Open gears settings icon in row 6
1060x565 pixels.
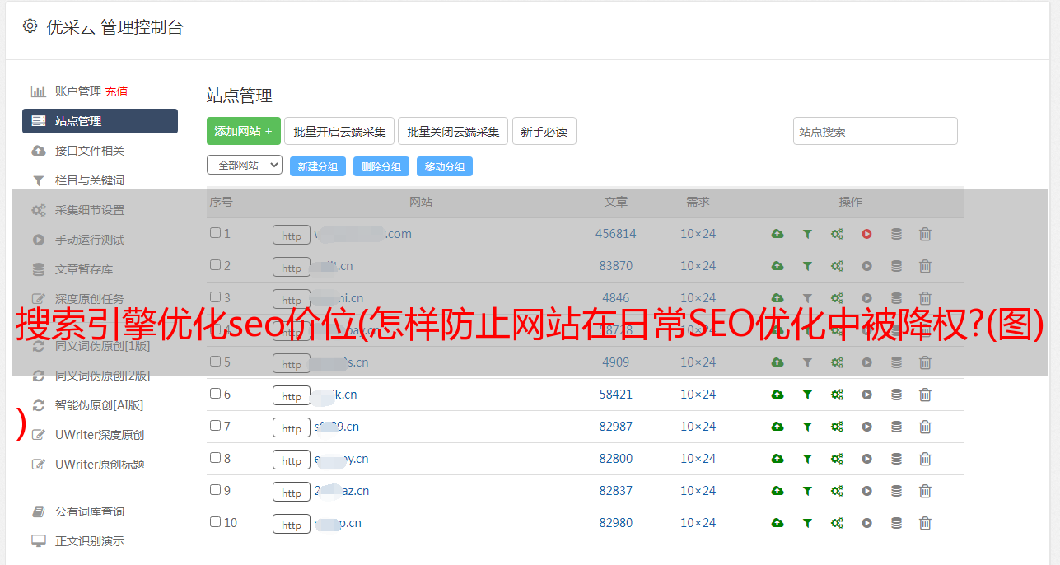tap(837, 395)
